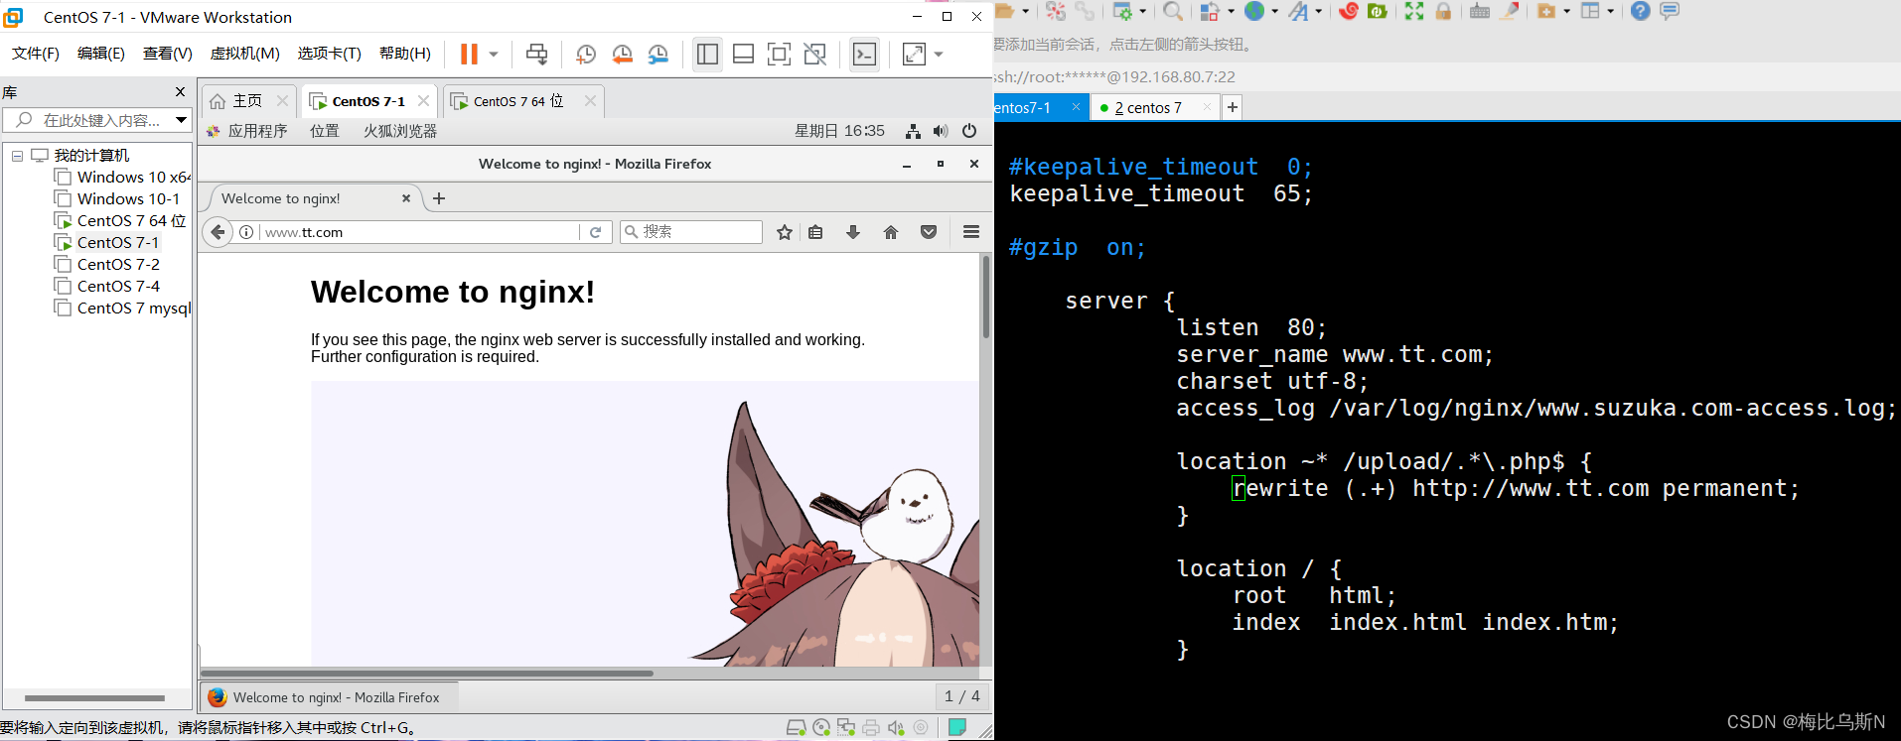Open the 编辑(E) menu
This screenshot has width=1901, height=741.
click(x=101, y=54)
